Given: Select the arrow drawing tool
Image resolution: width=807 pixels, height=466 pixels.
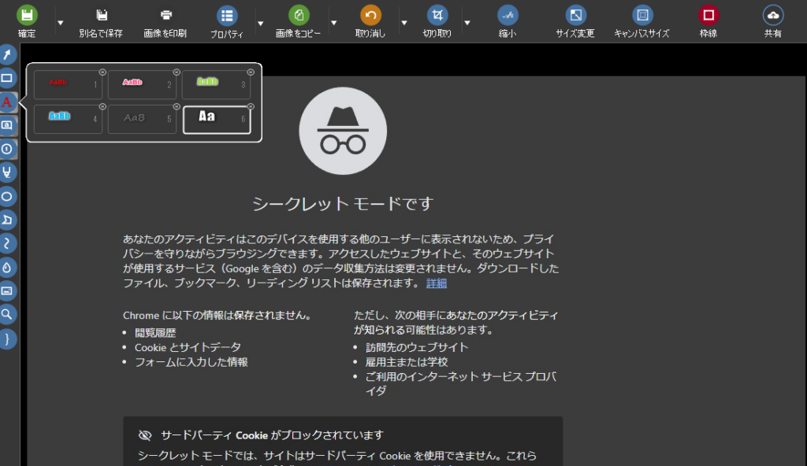Looking at the screenshot, I should (7, 54).
